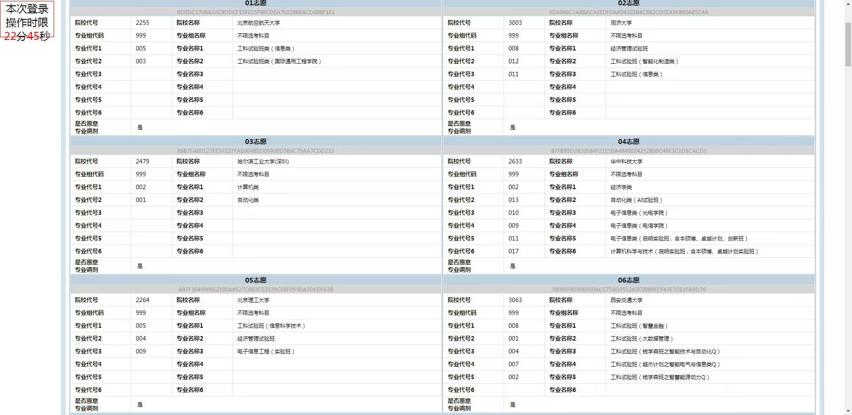
Task: Click school code 2264
Action: coord(142,300)
